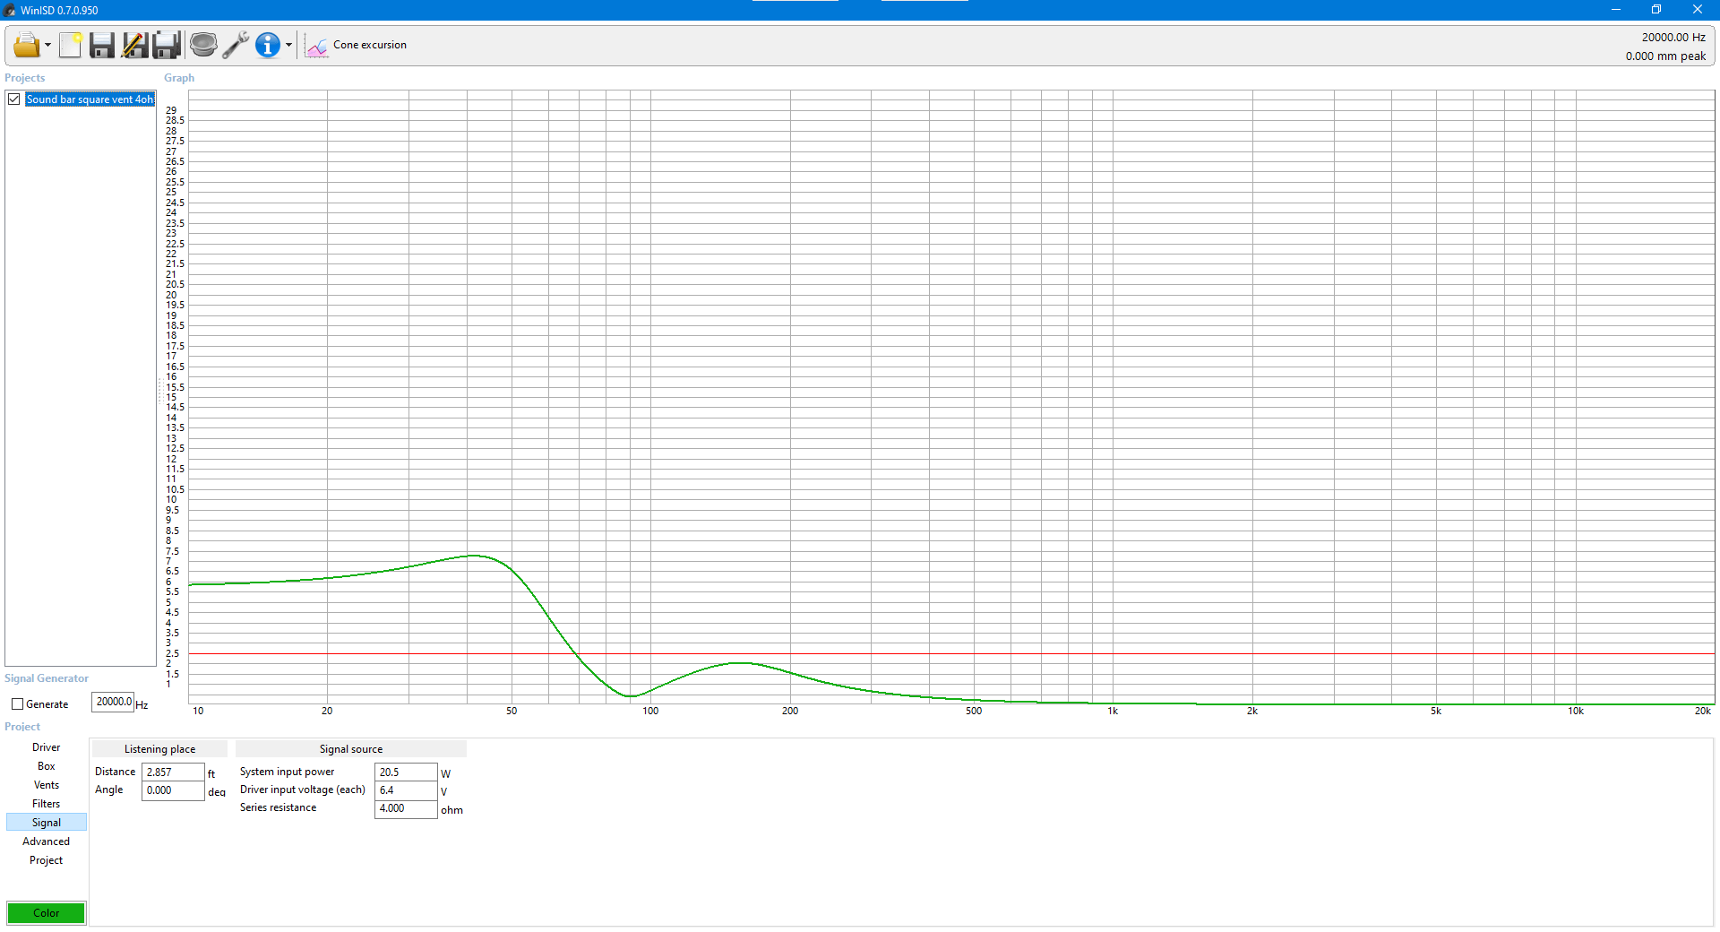Screen dimensions: 1720x932
Task: Open the driver database speaker icon
Action: coord(203,45)
